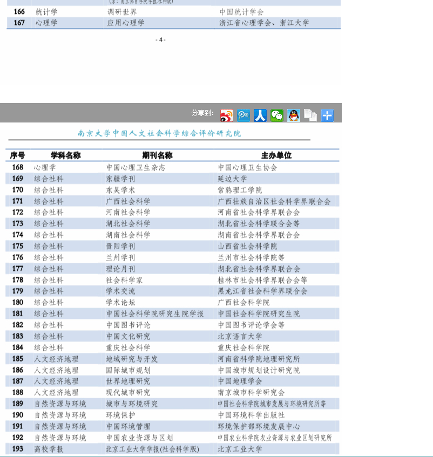
Task: Click publisher "环境保护部环境发展中心"
Action: (x=259, y=426)
